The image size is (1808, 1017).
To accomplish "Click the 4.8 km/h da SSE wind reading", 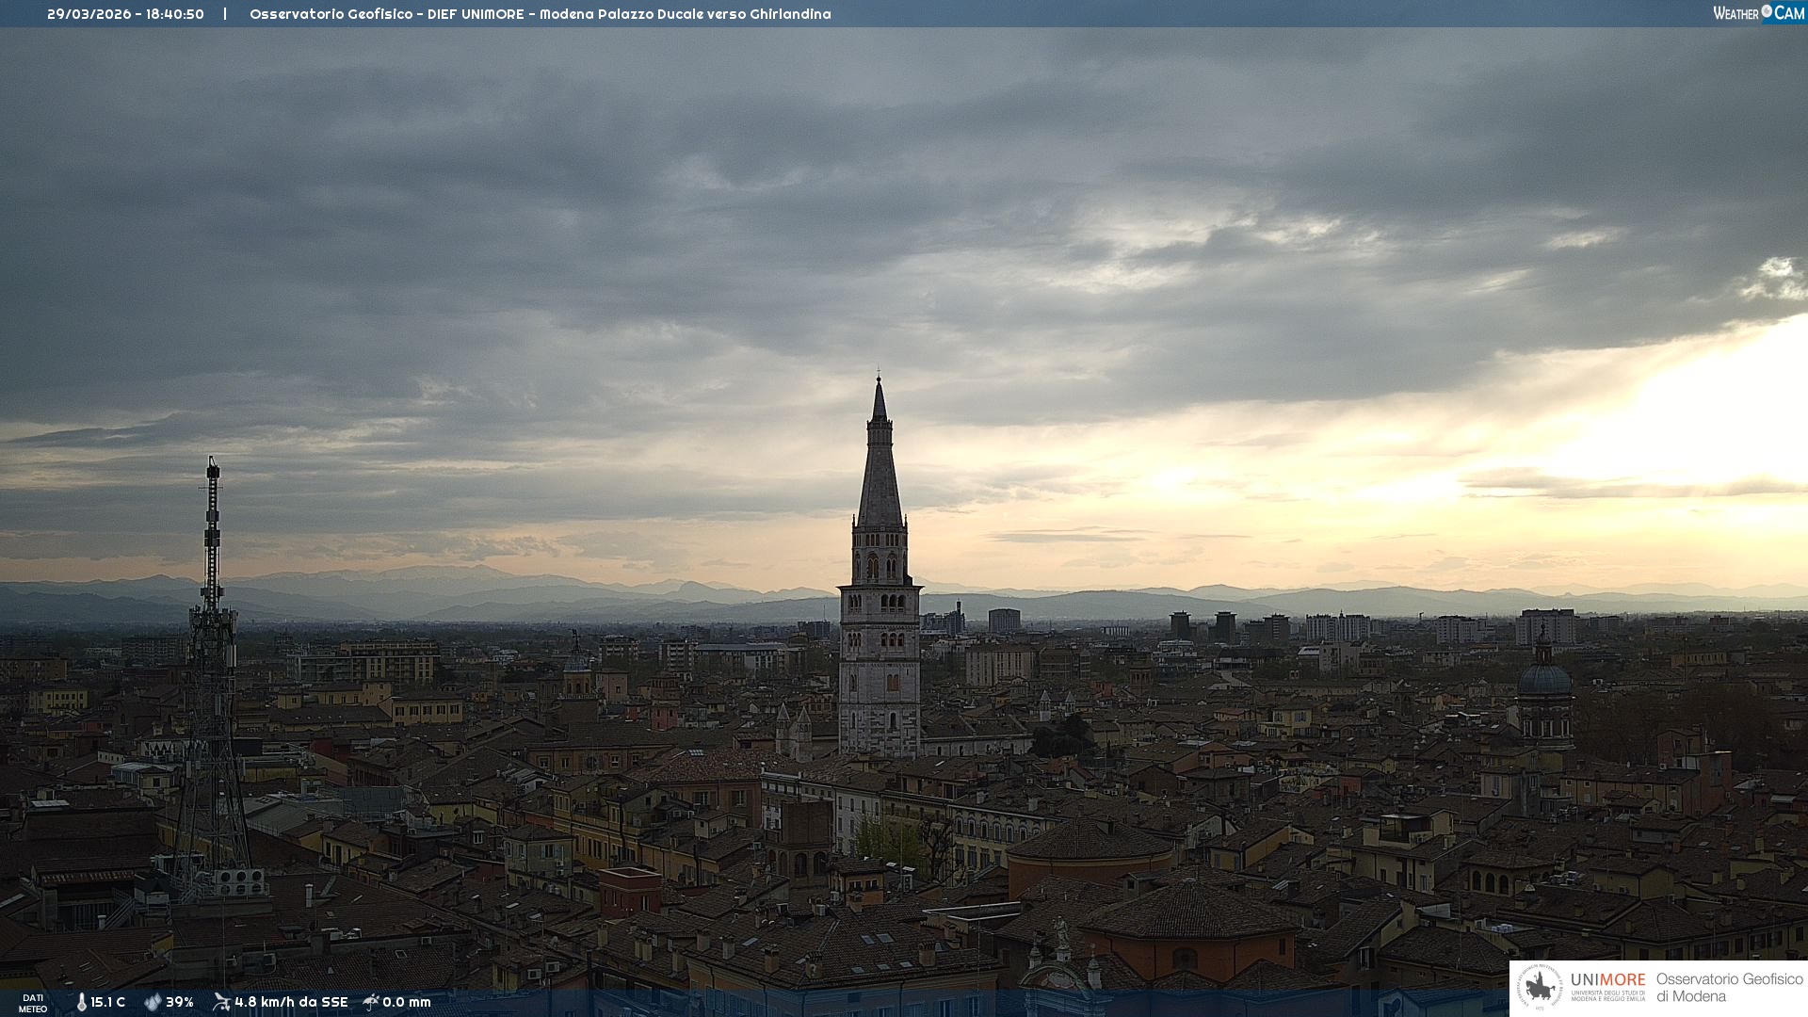I will click(x=291, y=1002).
